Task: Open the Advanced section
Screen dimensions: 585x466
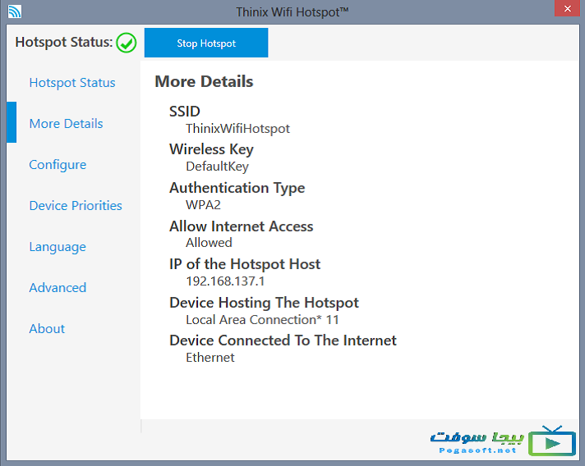Action: coord(58,288)
